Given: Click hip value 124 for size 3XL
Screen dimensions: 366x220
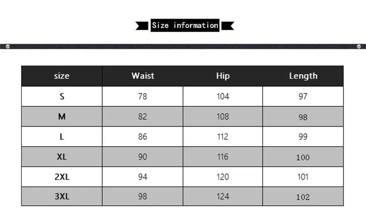Looking at the screenshot, I should (223, 196).
